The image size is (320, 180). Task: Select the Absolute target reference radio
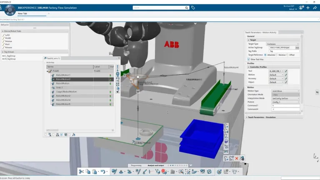click(265, 55)
